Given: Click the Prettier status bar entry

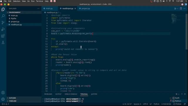Looking at the screenshot, I should tap(177, 104).
